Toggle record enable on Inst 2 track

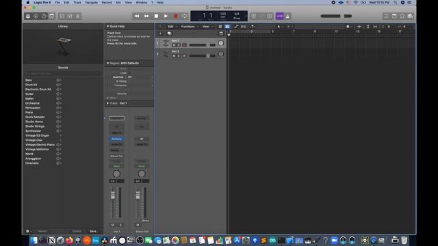(x=184, y=56)
